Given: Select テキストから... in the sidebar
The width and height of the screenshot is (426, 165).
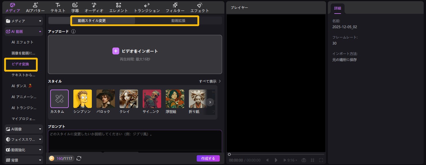Looking at the screenshot, I should [23, 75].
